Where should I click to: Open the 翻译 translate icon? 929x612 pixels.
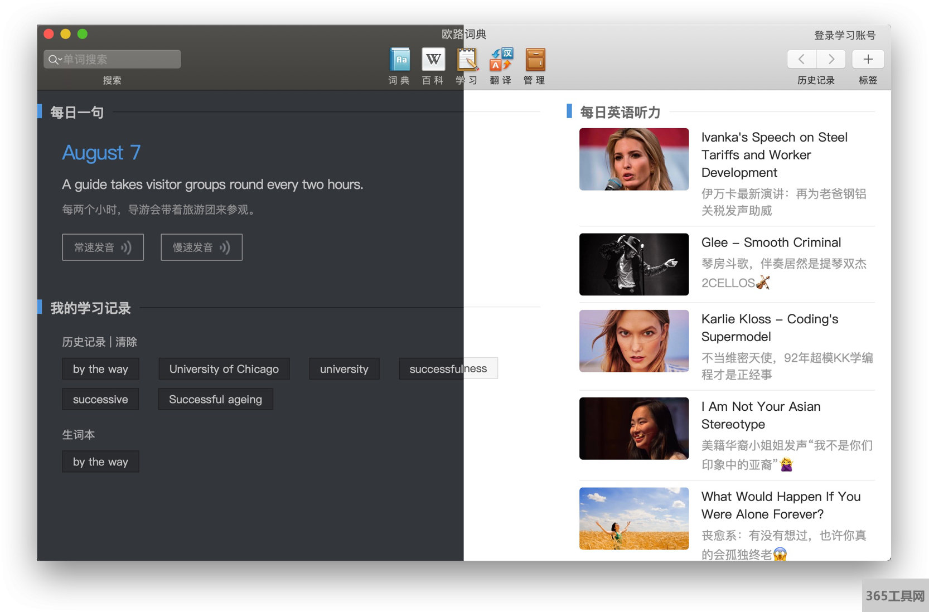[501, 60]
